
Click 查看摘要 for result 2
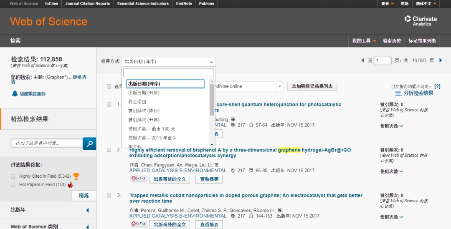209,179
